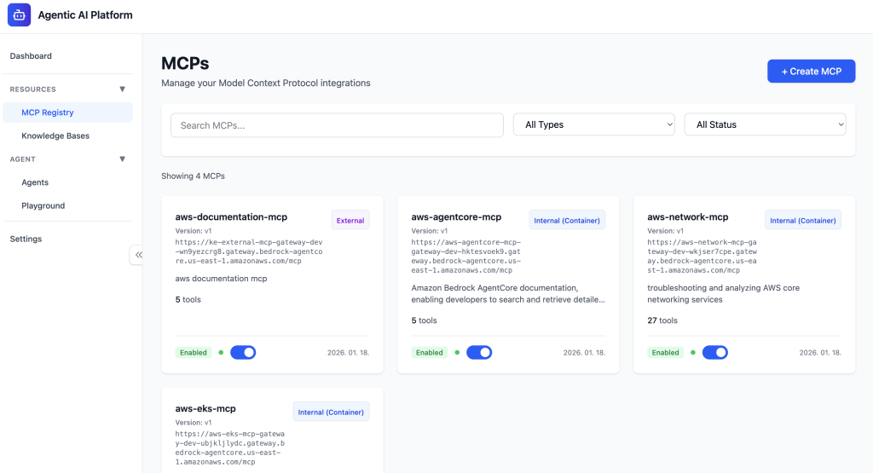873x473 pixels.
Task: Click the External badge on aws-documentation-mcp
Action: pos(350,221)
